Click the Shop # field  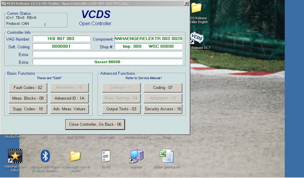coord(149,46)
